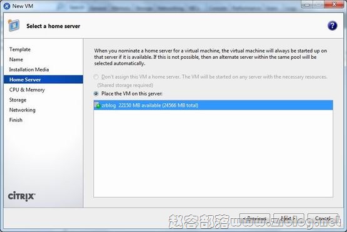
Task: Click the XenCenter icon in title bar
Action: [7, 6]
